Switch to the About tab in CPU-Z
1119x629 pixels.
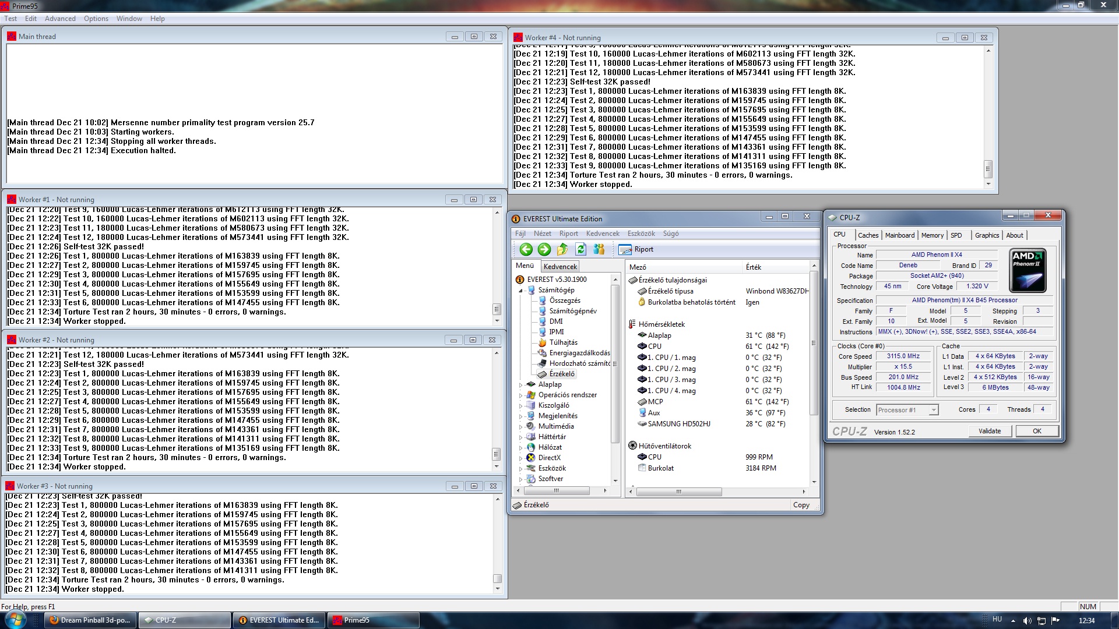[x=1015, y=235]
